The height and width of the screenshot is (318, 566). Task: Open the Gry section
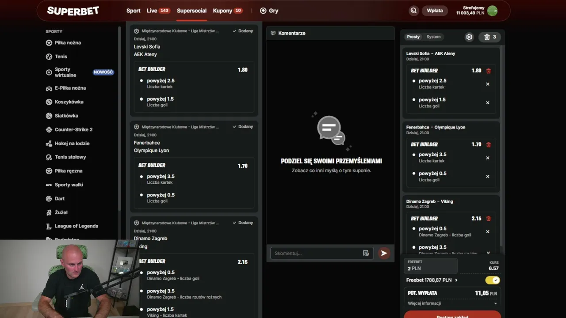(269, 11)
